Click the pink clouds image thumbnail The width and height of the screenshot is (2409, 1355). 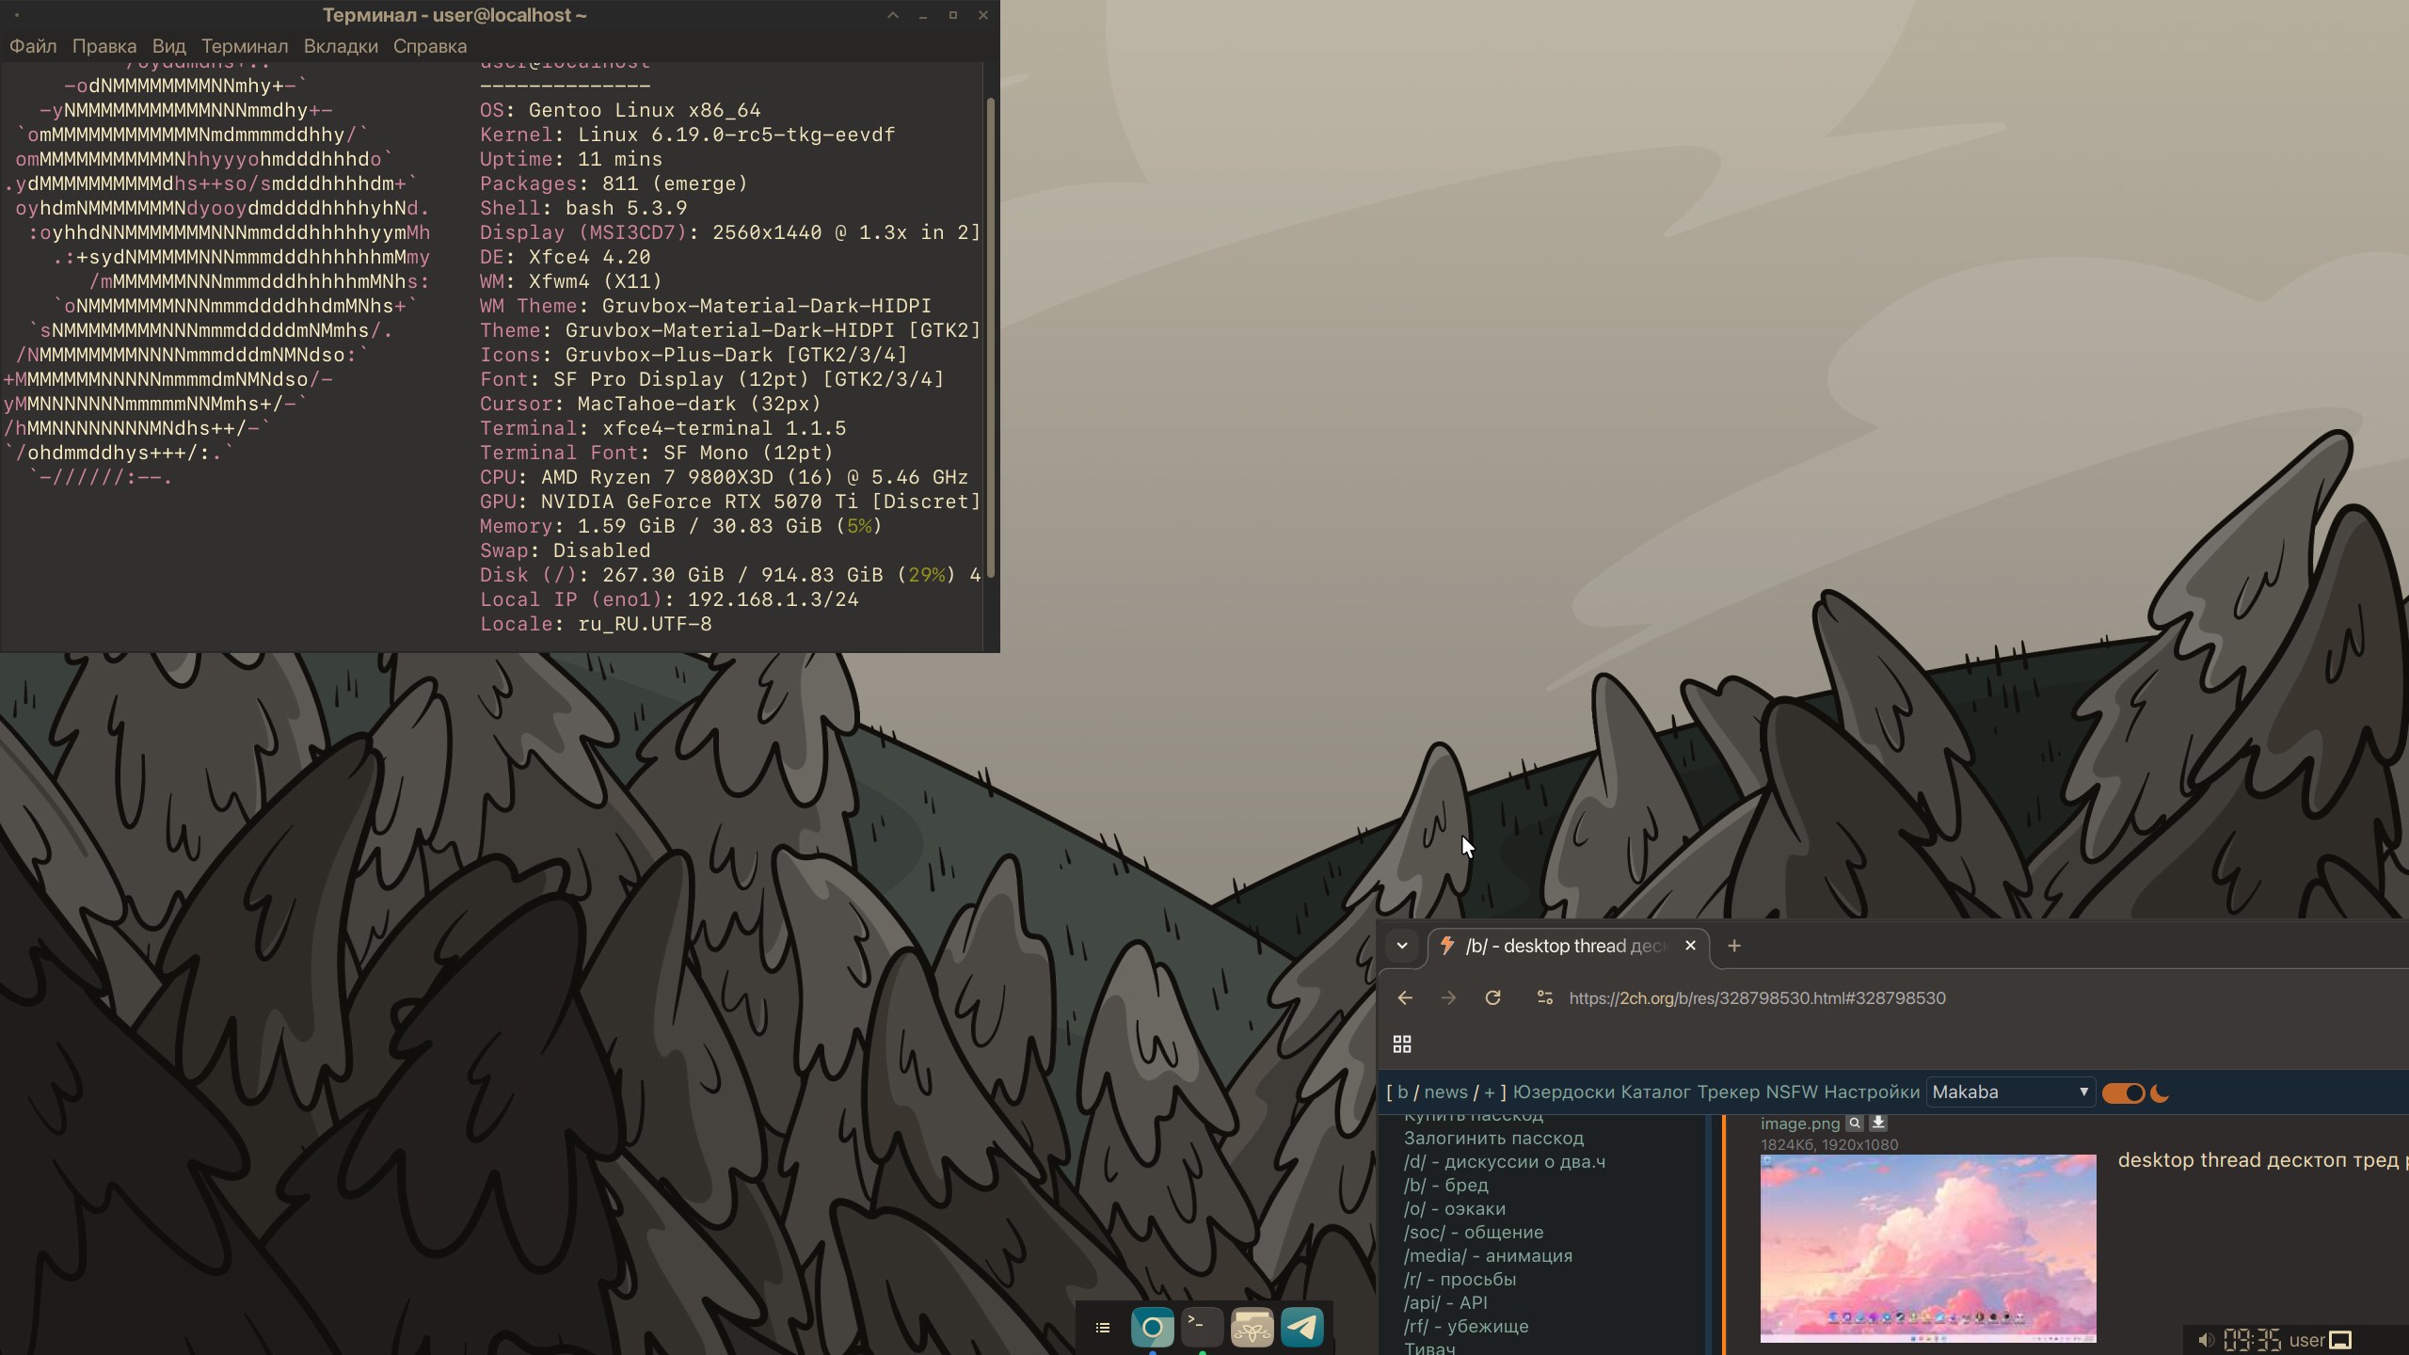(1928, 1247)
